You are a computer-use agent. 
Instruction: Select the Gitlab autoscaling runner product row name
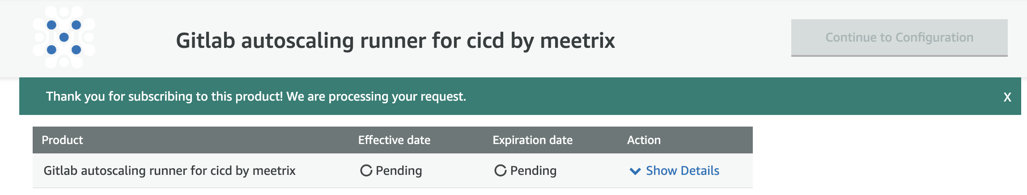point(170,170)
